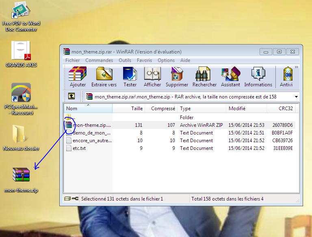312x237 pixels.
Task: Show hidden toolbar items chevron
Action: point(297,67)
